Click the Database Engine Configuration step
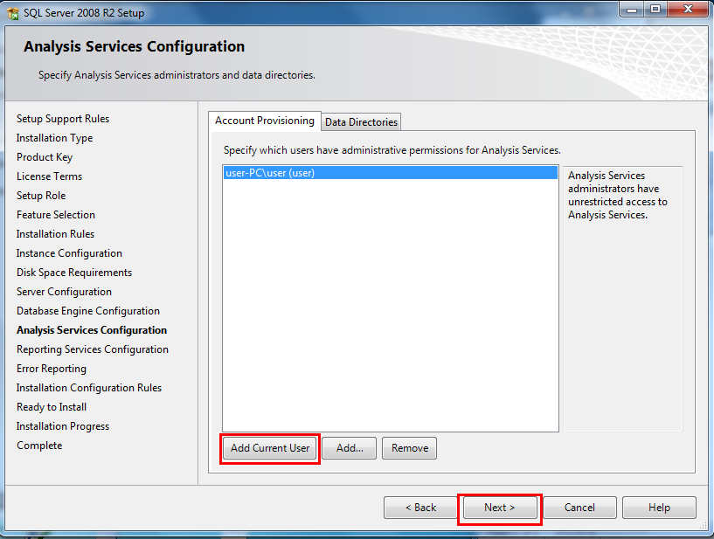 click(88, 311)
